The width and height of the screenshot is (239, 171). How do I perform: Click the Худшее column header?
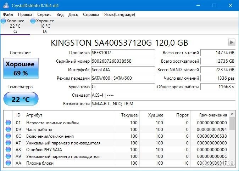tap(152, 115)
